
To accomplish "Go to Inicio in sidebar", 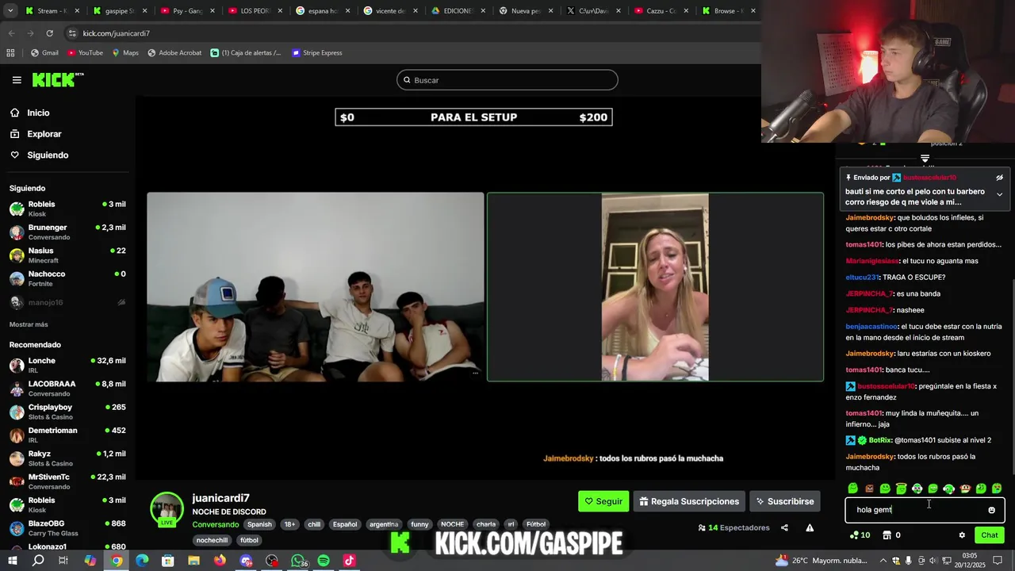I will click(38, 113).
